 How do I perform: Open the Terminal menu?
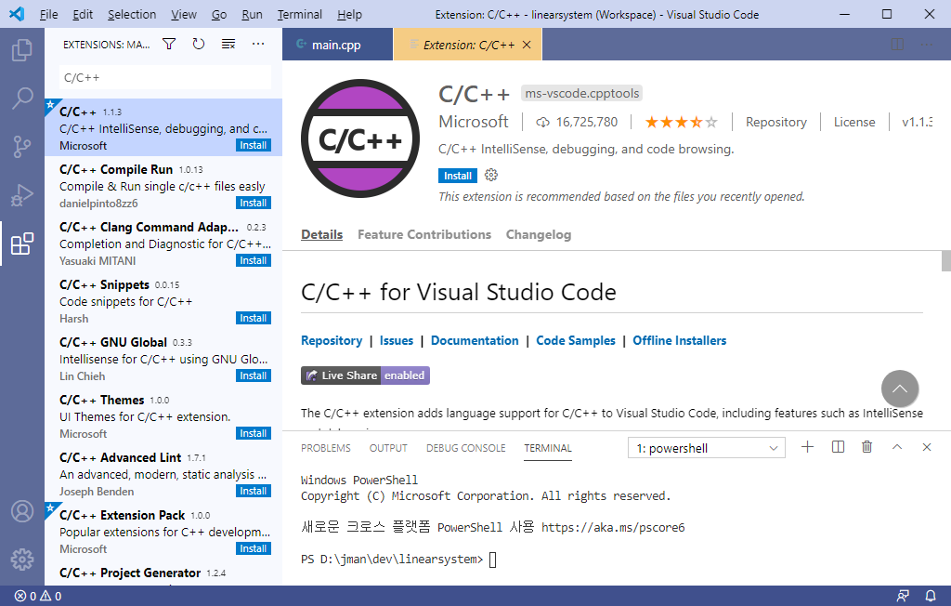[300, 14]
